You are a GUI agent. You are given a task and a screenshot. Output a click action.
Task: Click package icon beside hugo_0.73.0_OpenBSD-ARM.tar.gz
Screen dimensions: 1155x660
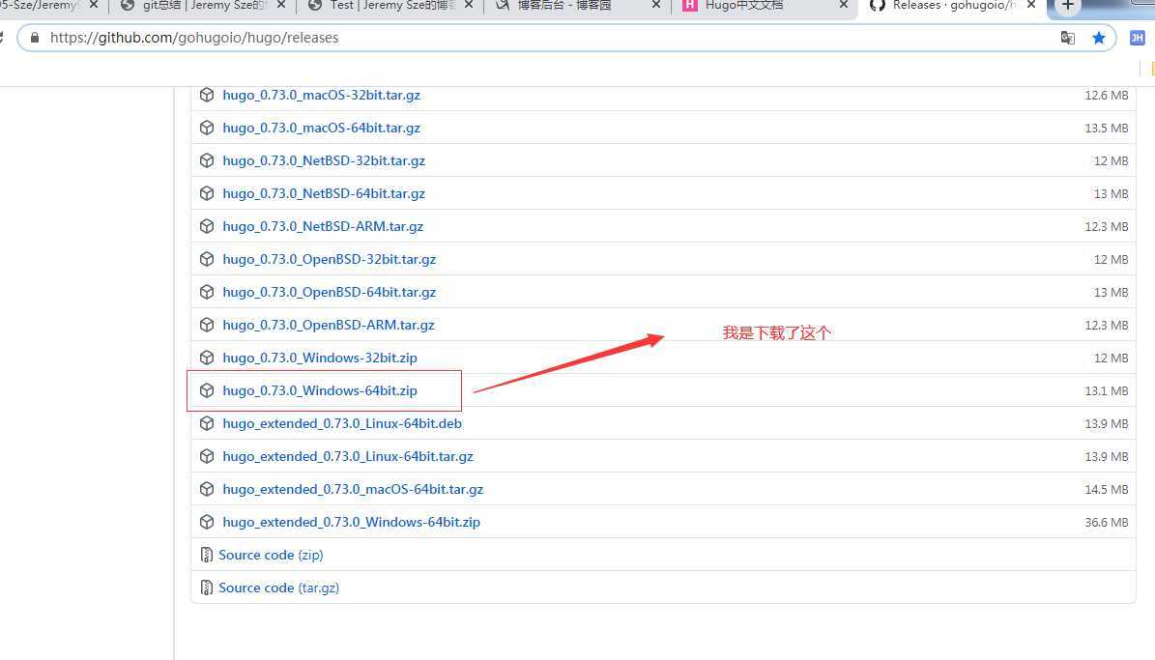(207, 325)
